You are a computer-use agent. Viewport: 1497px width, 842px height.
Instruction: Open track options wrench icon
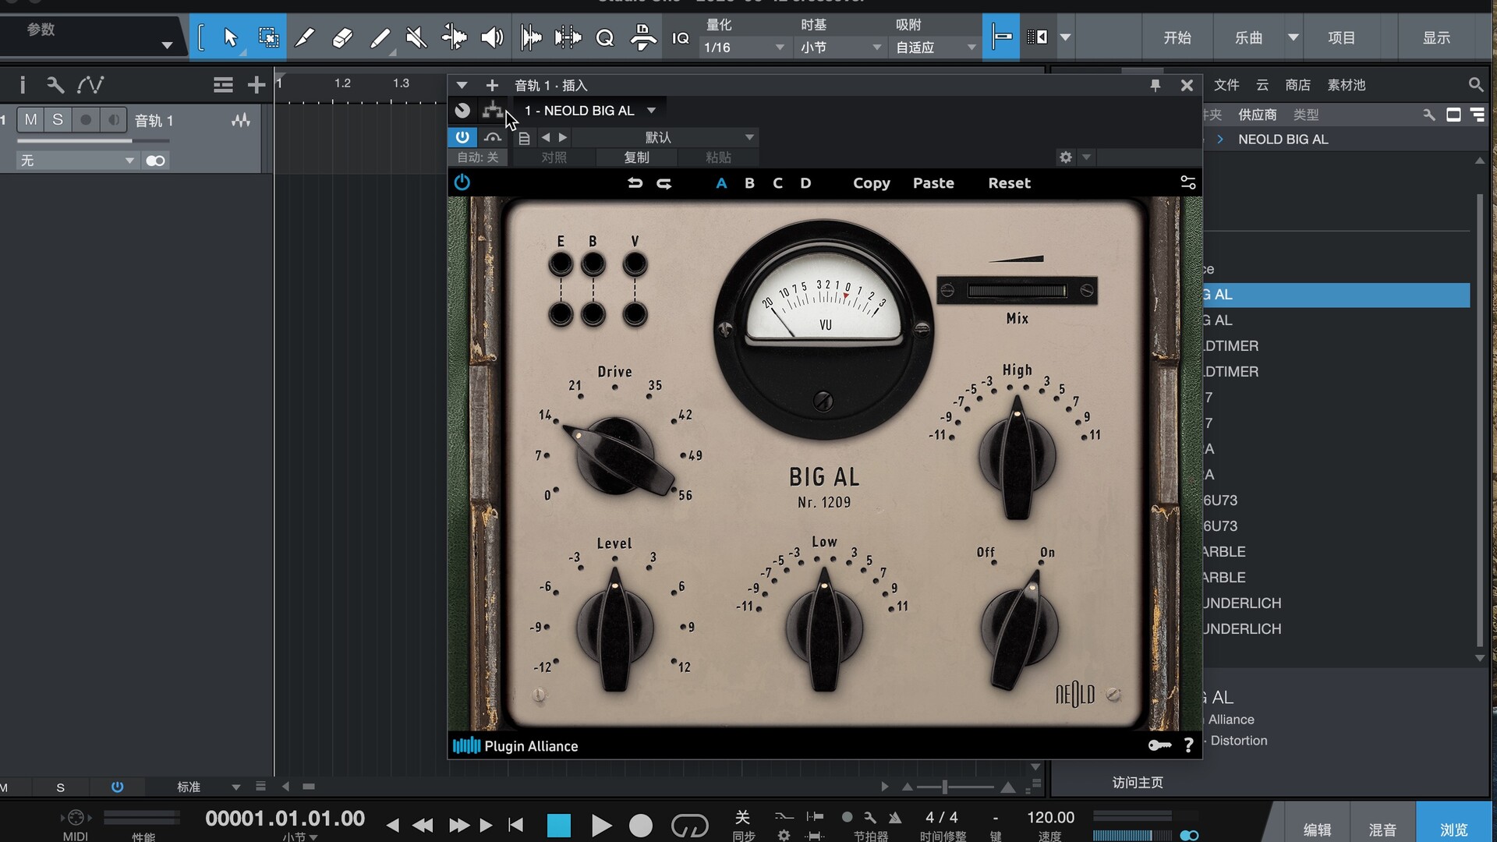[55, 84]
